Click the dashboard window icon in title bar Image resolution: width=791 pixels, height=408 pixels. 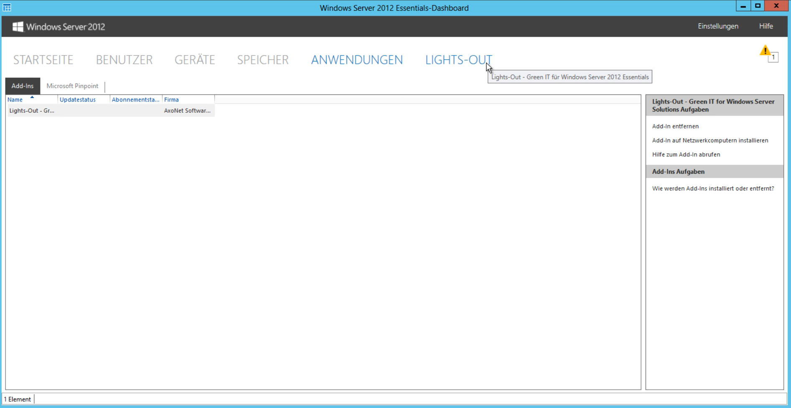point(7,8)
